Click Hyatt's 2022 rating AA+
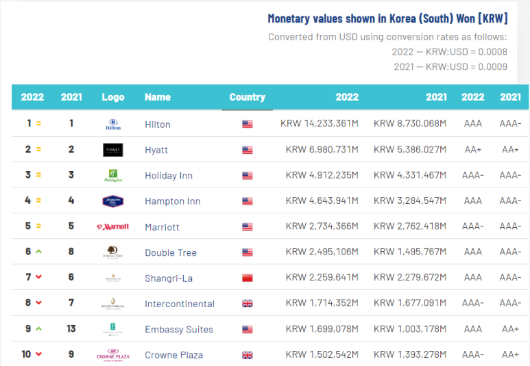 click(473, 149)
